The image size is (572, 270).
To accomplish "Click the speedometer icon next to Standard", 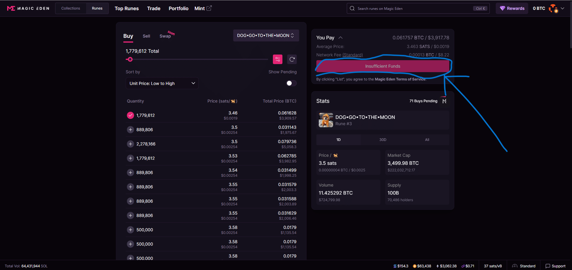I will point(515,266).
